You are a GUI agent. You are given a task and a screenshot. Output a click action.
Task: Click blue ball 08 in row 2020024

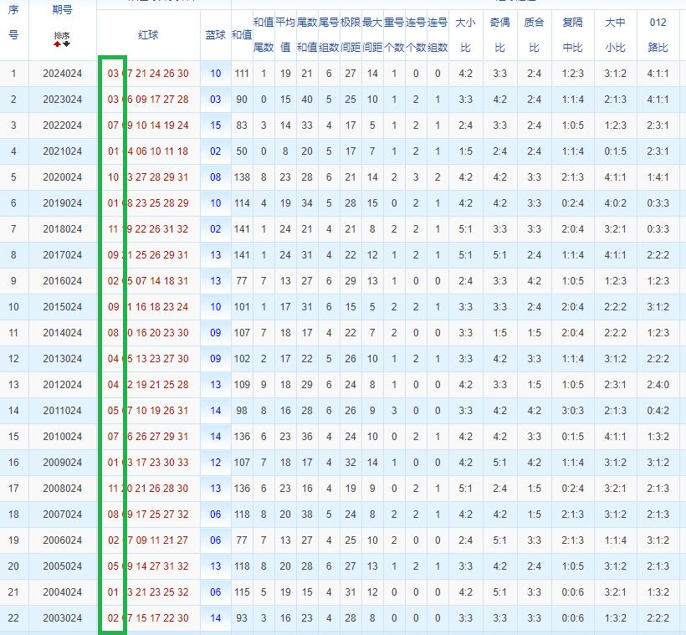216,177
